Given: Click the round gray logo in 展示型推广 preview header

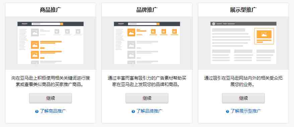Looking at the screenshot, I should (214, 24).
